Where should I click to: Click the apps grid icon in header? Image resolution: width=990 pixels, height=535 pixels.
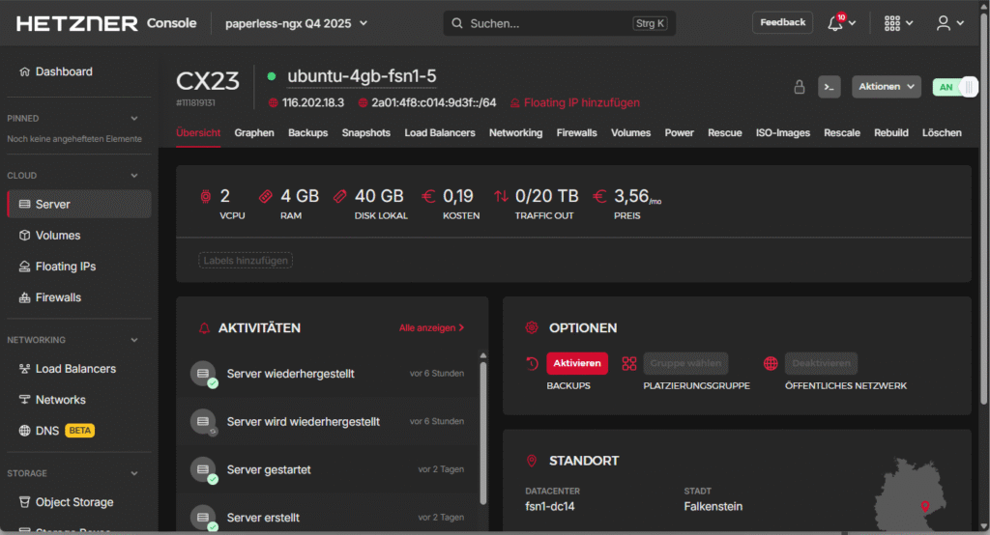892,23
